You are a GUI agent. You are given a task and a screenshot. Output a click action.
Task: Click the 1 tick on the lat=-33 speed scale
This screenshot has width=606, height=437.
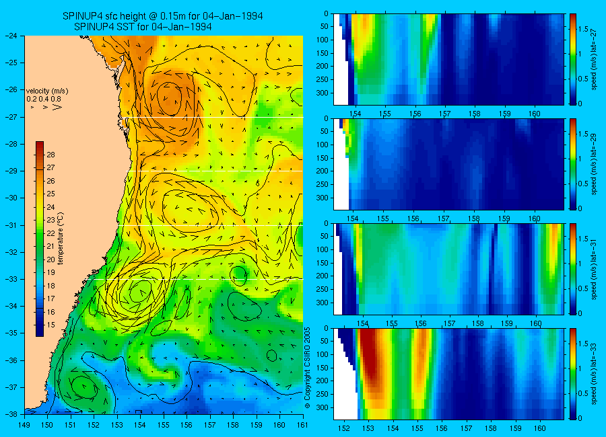[580, 368]
